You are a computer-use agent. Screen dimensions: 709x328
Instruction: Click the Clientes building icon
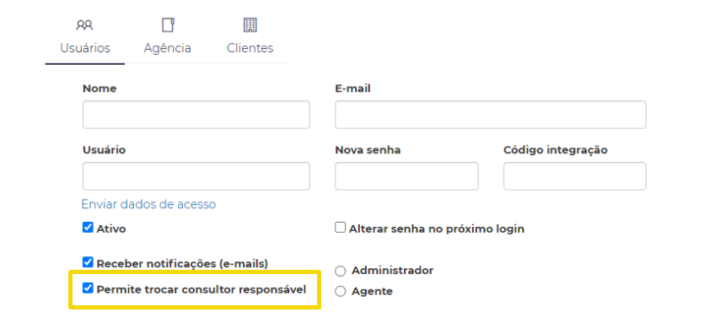point(250,25)
